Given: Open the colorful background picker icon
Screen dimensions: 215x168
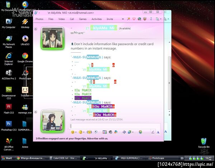Looking at the screenshot, I should [x=105, y=132].
